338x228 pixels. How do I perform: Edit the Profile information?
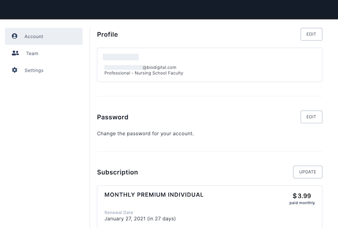click(x=311, y=34)
